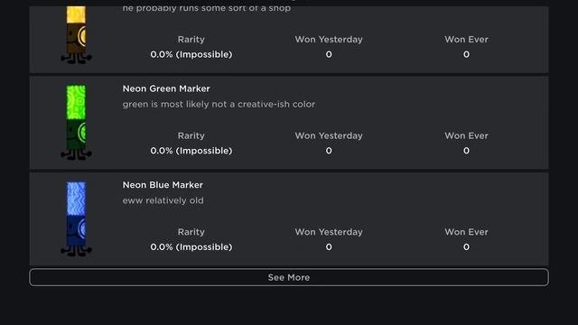This screenshot has height=325, width=578.
Task: Click Won Yesterday count for Neon Blue Marker
Action: pos(329,246)
